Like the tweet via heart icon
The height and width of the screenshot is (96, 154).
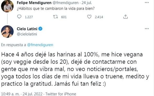[89, 17]
